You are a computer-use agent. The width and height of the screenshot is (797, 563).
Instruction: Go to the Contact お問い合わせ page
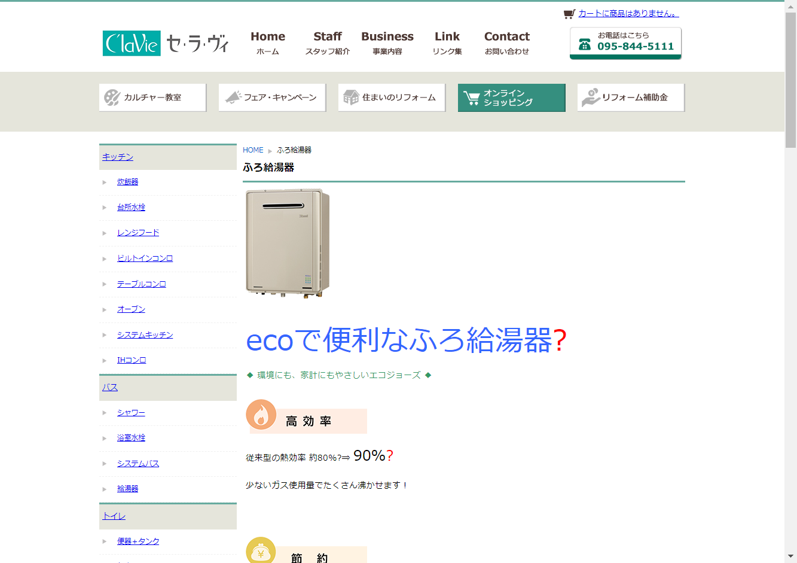pos(507,43)
